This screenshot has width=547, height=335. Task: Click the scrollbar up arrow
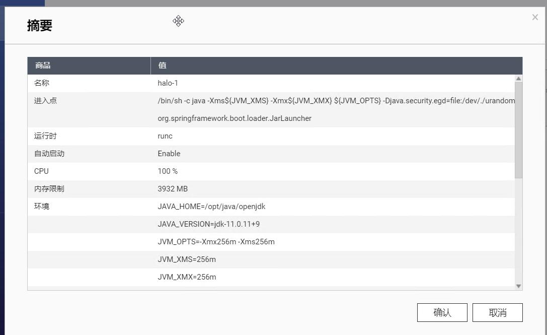point(518,78)
